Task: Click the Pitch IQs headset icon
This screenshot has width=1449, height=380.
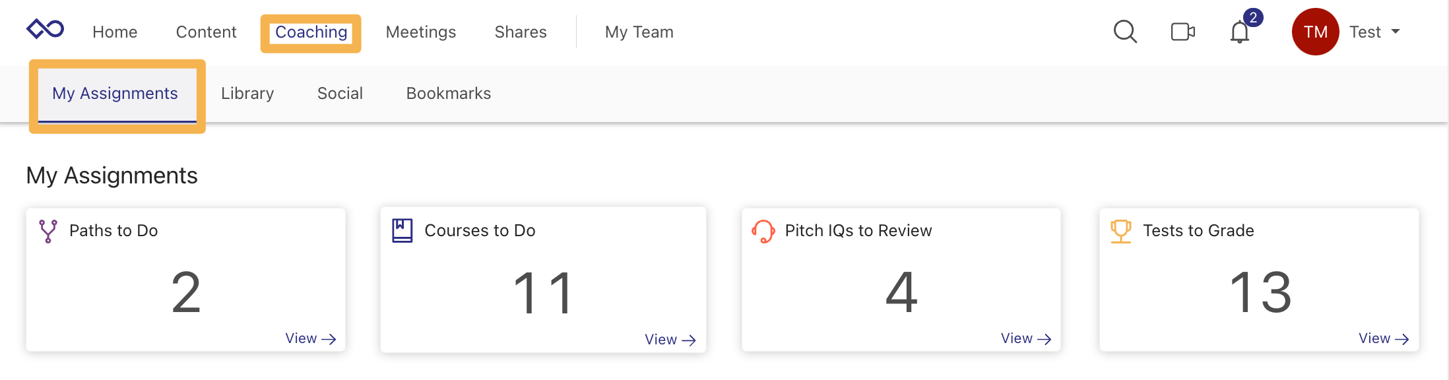Action: (x=763, y=231)
